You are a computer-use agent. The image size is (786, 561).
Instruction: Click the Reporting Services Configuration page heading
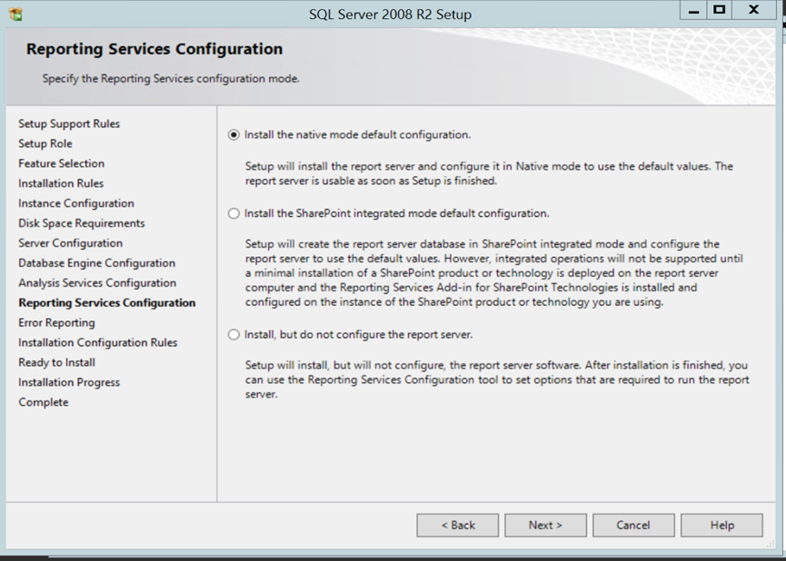coord(154,49)
